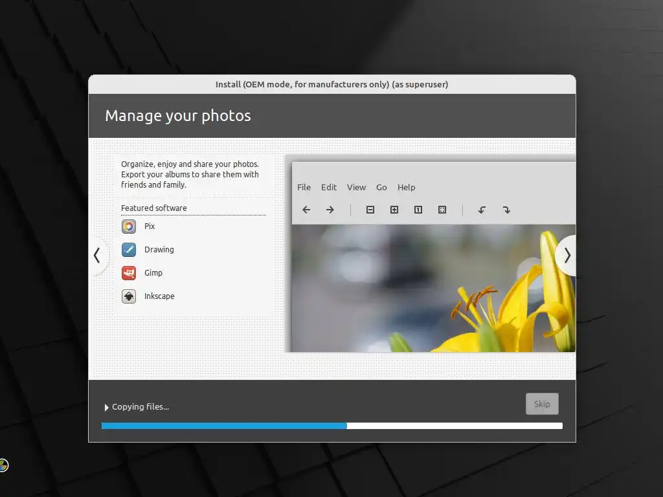Click the installation progress bar

pyautogui.click(x=332, y=426)
